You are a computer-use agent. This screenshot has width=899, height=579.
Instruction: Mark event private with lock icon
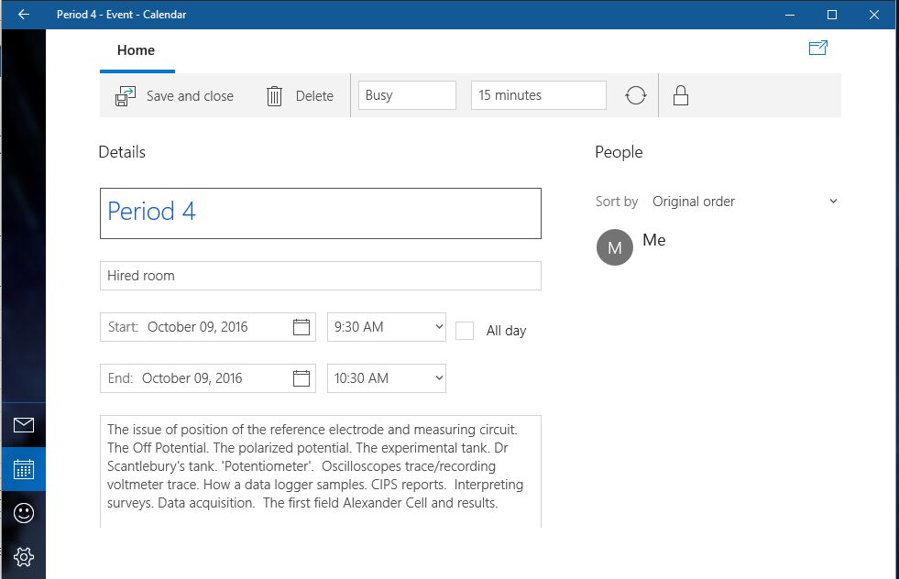coord(681,95)
